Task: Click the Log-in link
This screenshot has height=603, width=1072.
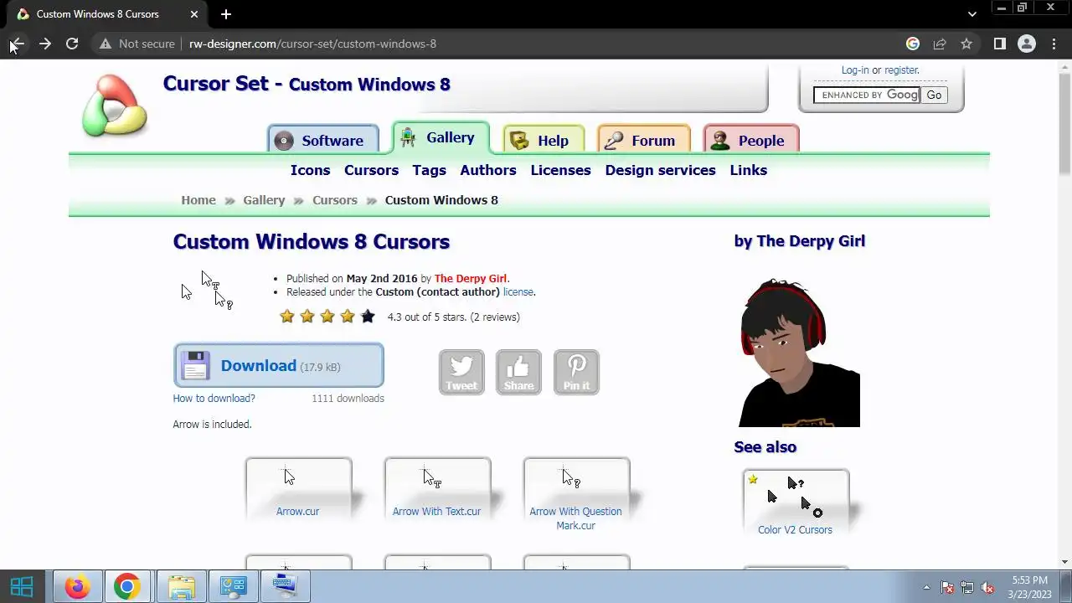Action: click(855, 70)
